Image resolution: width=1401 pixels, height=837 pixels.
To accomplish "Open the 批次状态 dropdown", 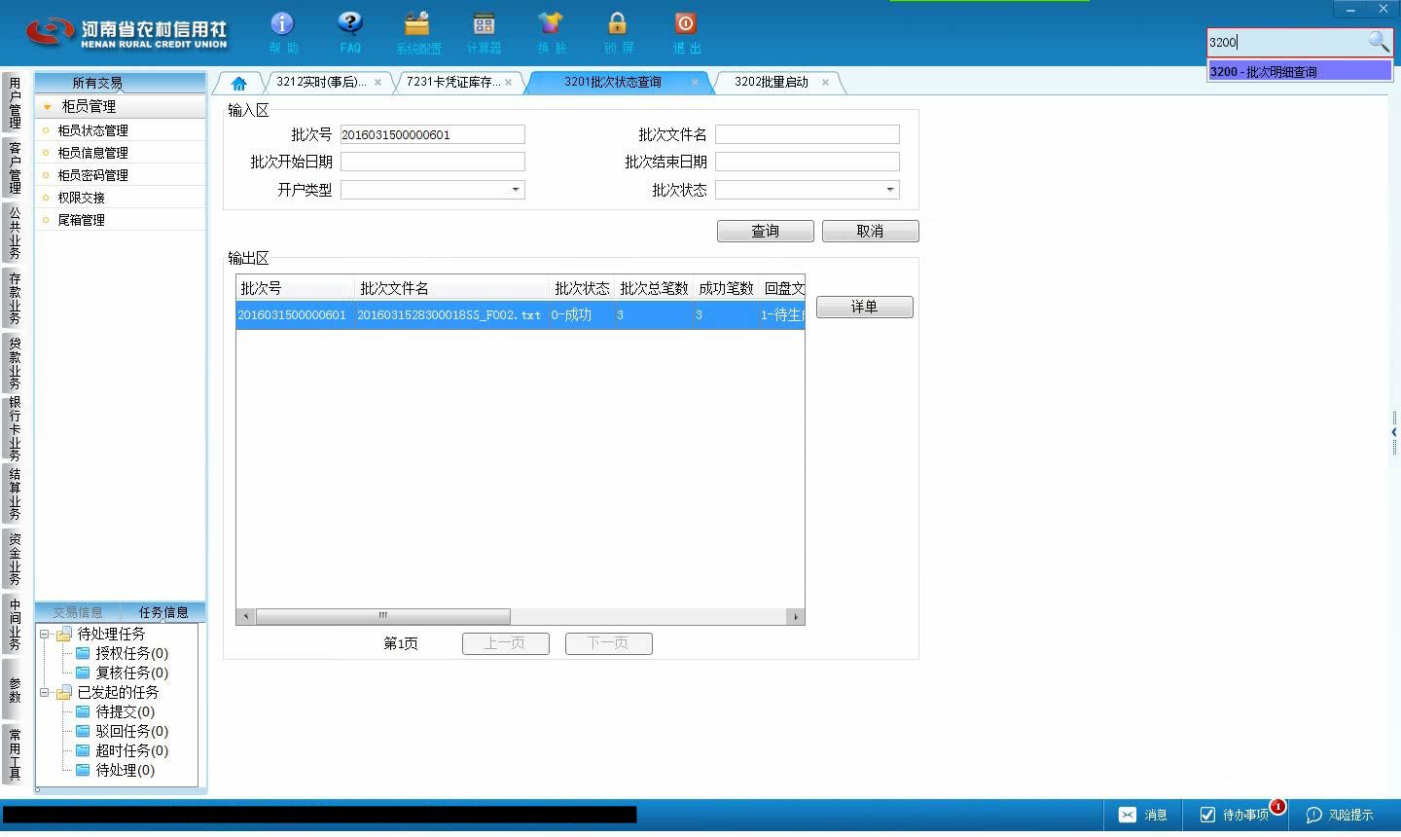I will point(889,190).
